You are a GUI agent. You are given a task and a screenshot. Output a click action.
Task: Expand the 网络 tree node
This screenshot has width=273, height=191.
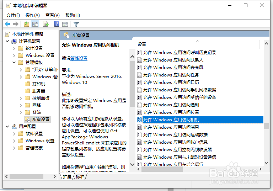click(x=21, y=105)
